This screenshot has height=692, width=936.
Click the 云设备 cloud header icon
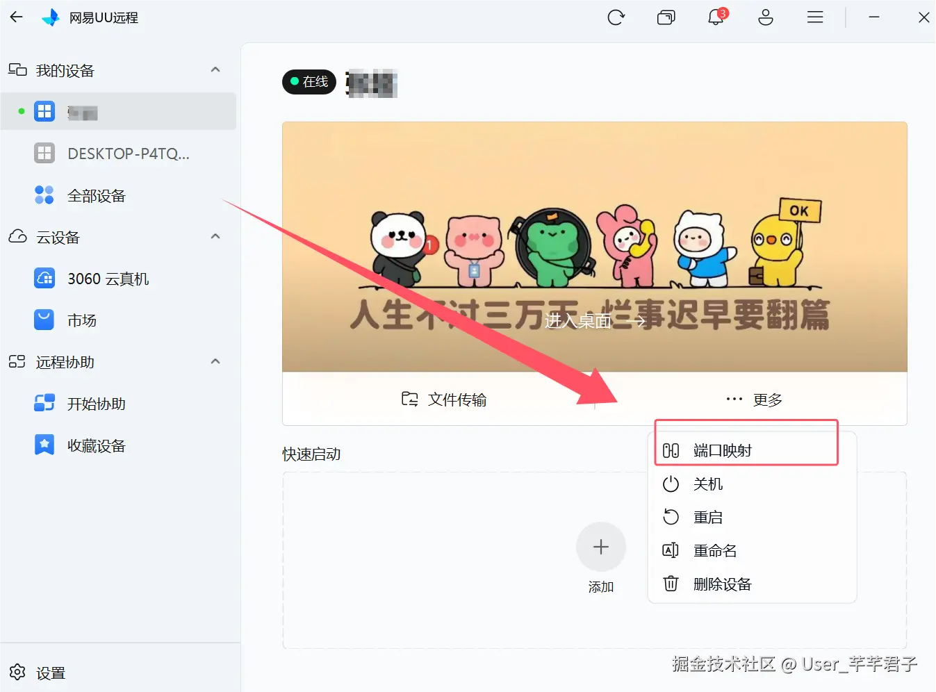click(x=17, y=236)
